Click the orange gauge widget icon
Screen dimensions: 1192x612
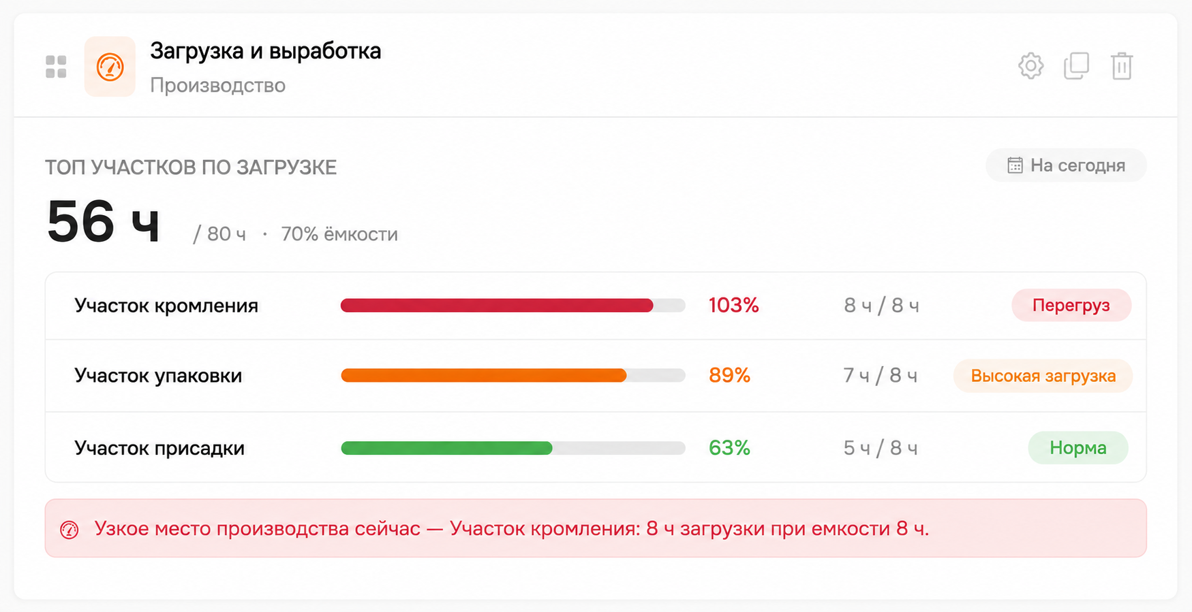click(x=110, y=67)
